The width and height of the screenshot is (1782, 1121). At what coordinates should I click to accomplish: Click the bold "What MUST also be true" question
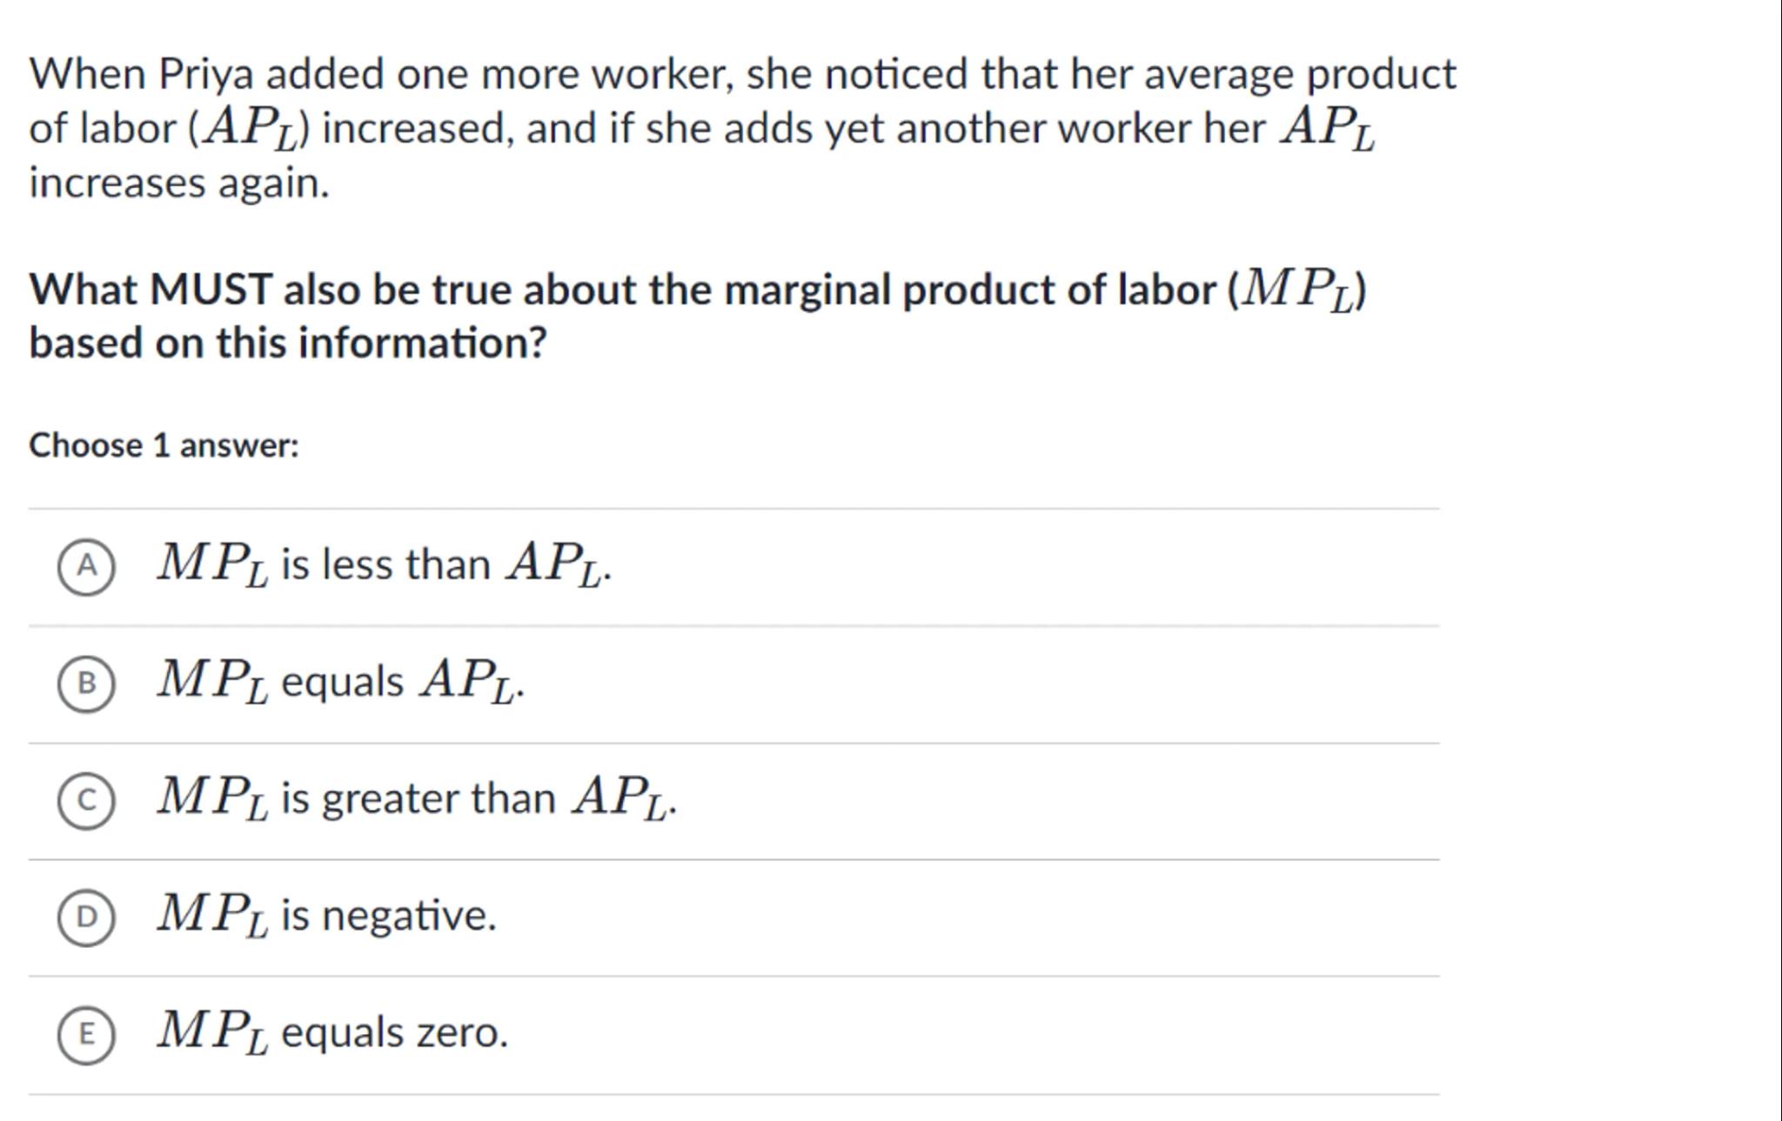click(x=626, y=290)
